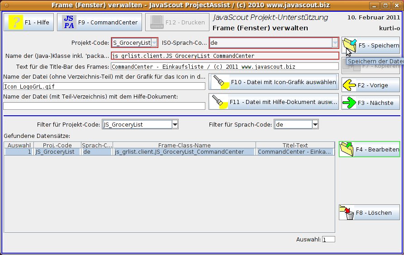Click the Auswahl number input field
Screen dimensions: 404x255
[328, 239]
